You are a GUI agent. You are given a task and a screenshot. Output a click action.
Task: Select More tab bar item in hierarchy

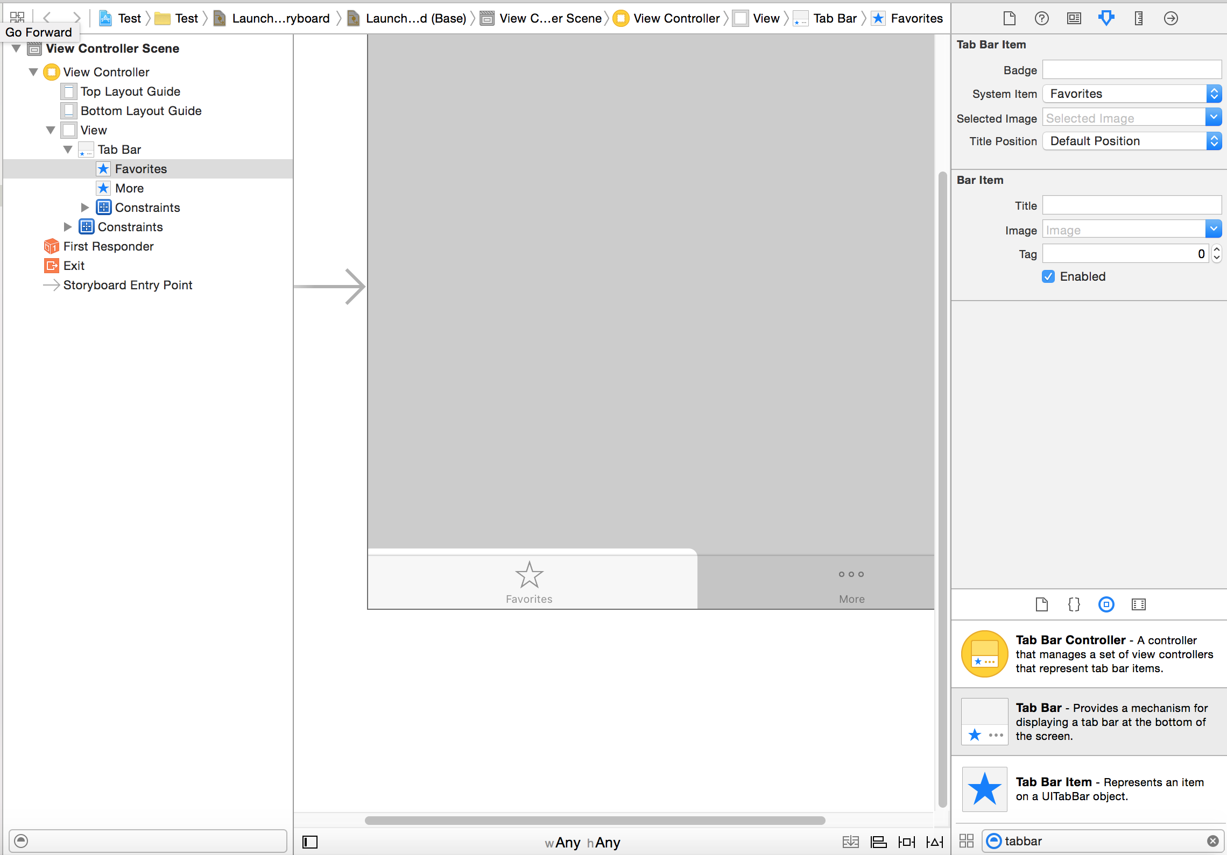click(x=130, y=188)
